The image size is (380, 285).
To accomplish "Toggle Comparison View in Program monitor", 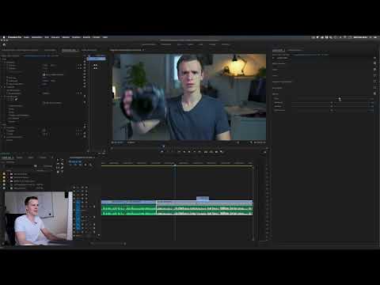I will (x=222, y=152).
